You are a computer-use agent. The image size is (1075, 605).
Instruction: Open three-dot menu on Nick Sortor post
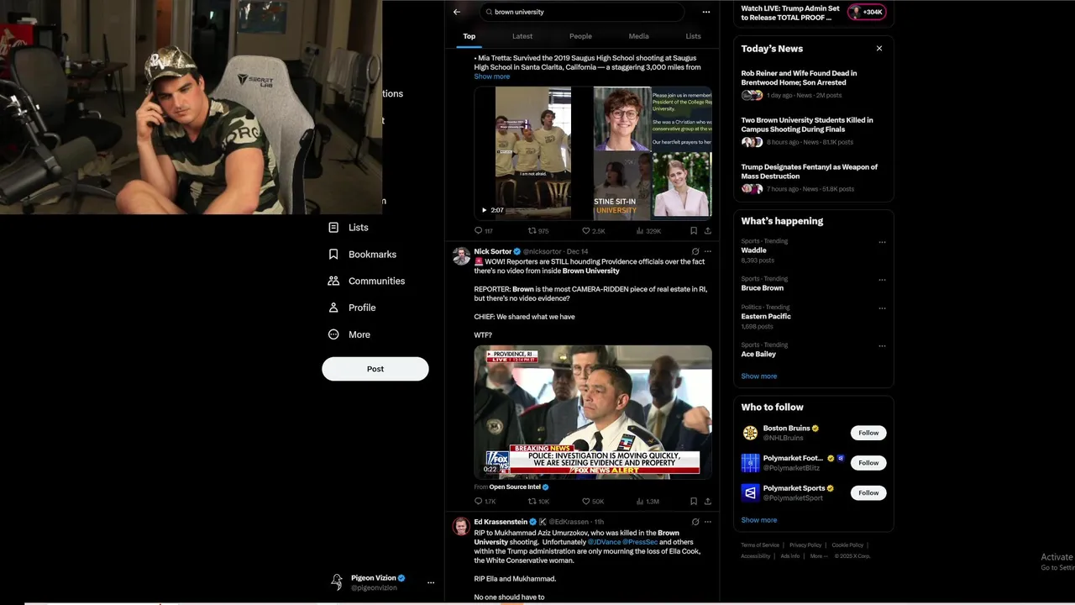(708, 251)
